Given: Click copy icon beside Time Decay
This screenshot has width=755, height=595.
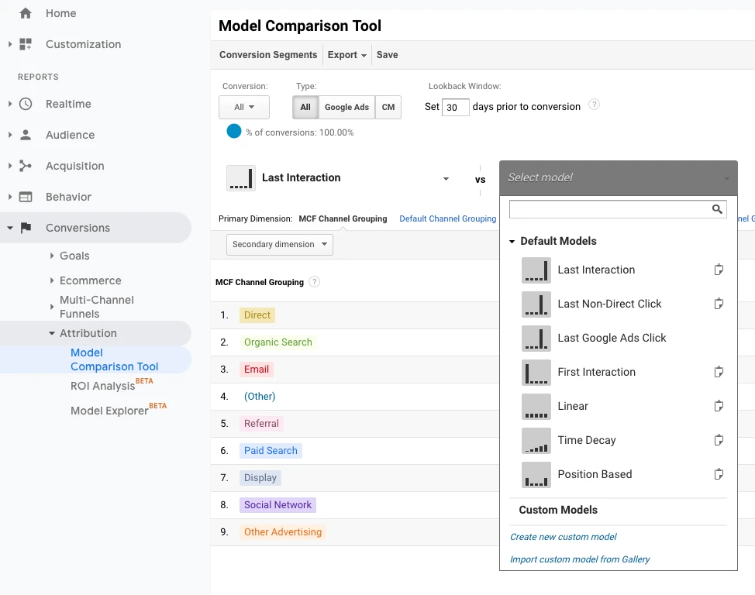Looking at the screenshot, I should click(719, 440).
